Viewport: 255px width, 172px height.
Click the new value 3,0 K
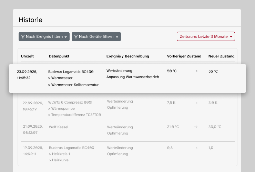pyautogui.click(x=213, y=103)
